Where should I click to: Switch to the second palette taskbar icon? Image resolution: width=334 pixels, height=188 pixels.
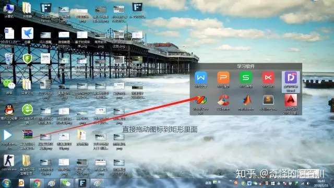[x=97, y=183]
